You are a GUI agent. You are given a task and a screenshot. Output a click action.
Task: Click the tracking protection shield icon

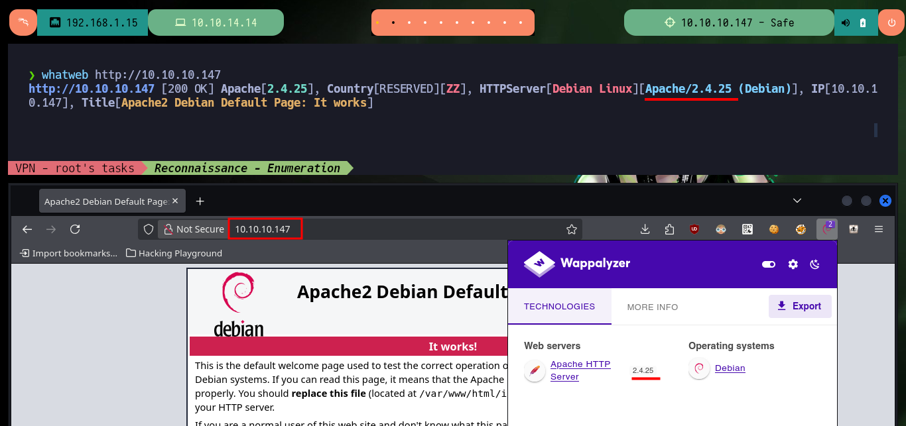pos(149,229)
